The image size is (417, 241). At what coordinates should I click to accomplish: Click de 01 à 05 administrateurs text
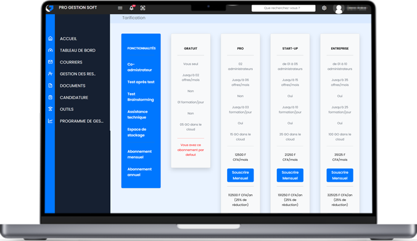pyautogui.click(x=290, y=67)
